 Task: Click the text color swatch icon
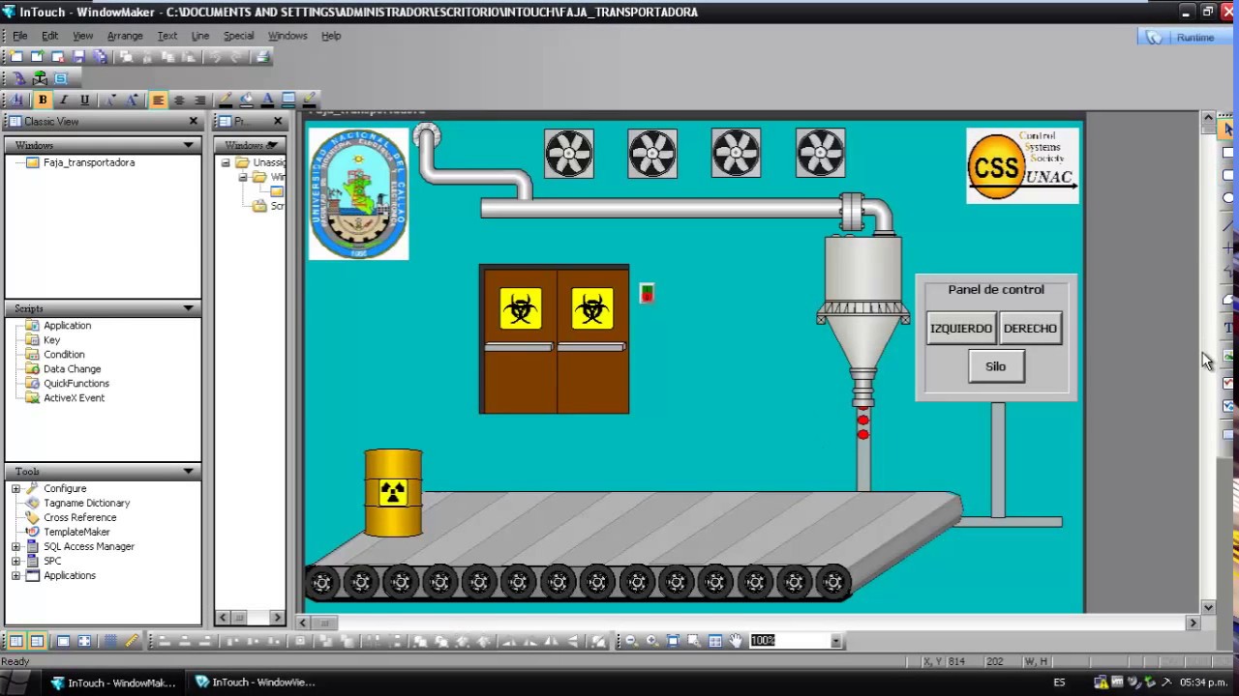267,100
